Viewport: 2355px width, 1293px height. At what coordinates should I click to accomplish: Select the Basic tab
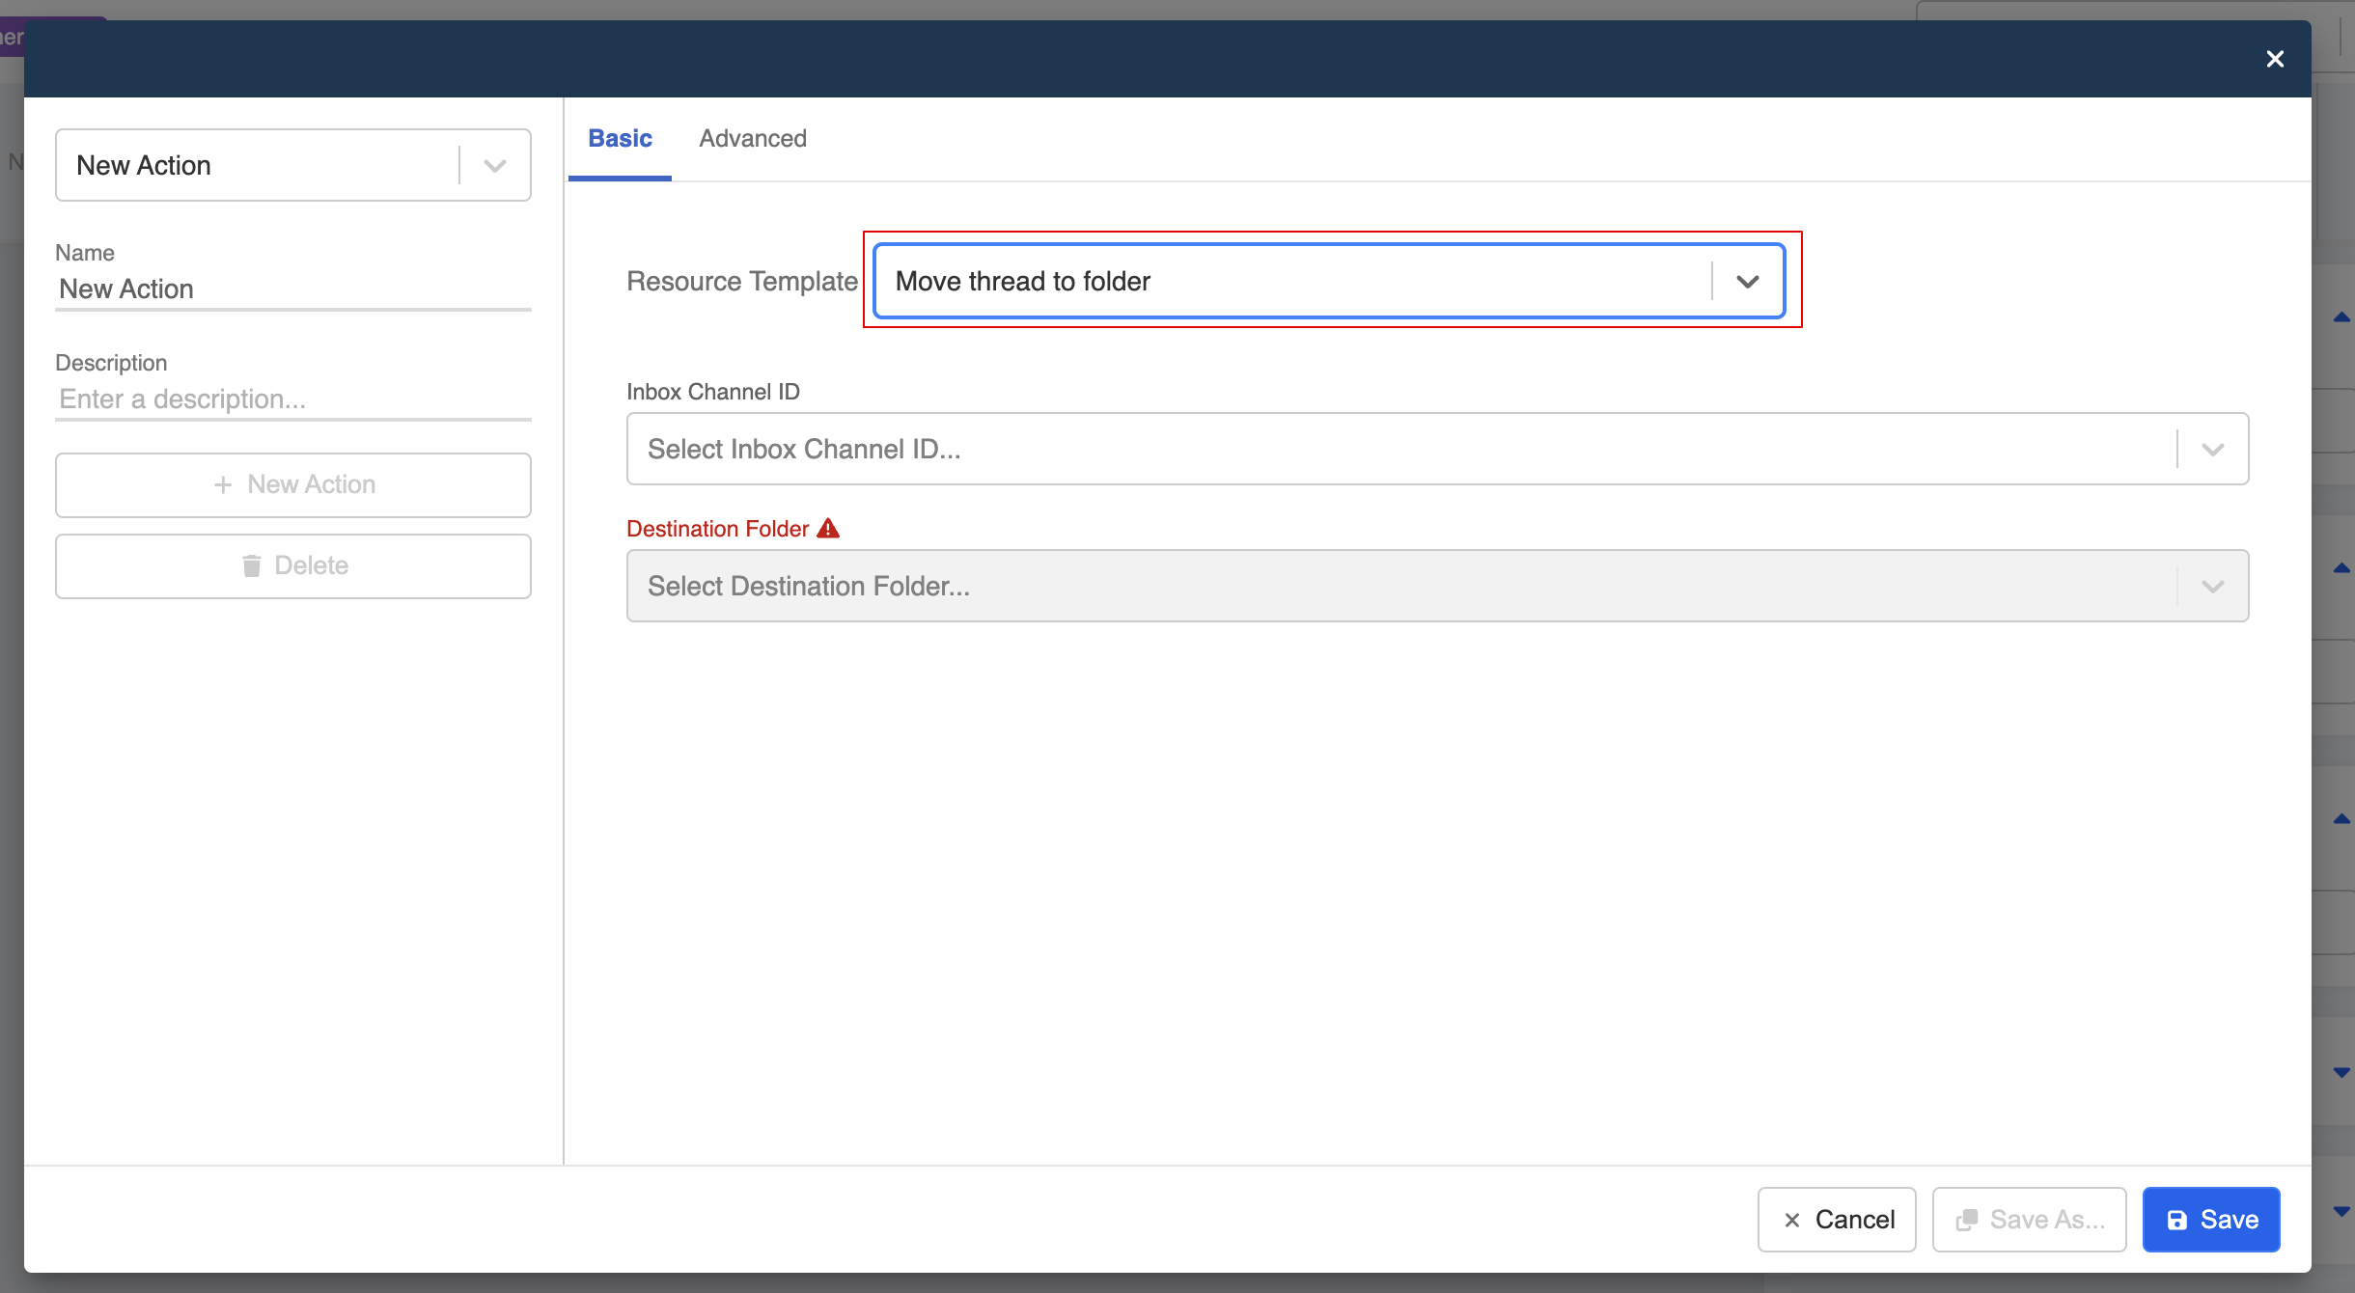[620, 139]
